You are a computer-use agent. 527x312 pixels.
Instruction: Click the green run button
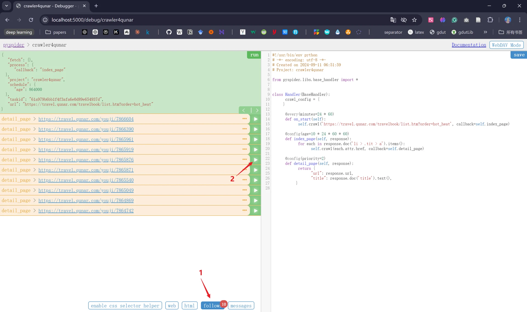click(254, 55)
